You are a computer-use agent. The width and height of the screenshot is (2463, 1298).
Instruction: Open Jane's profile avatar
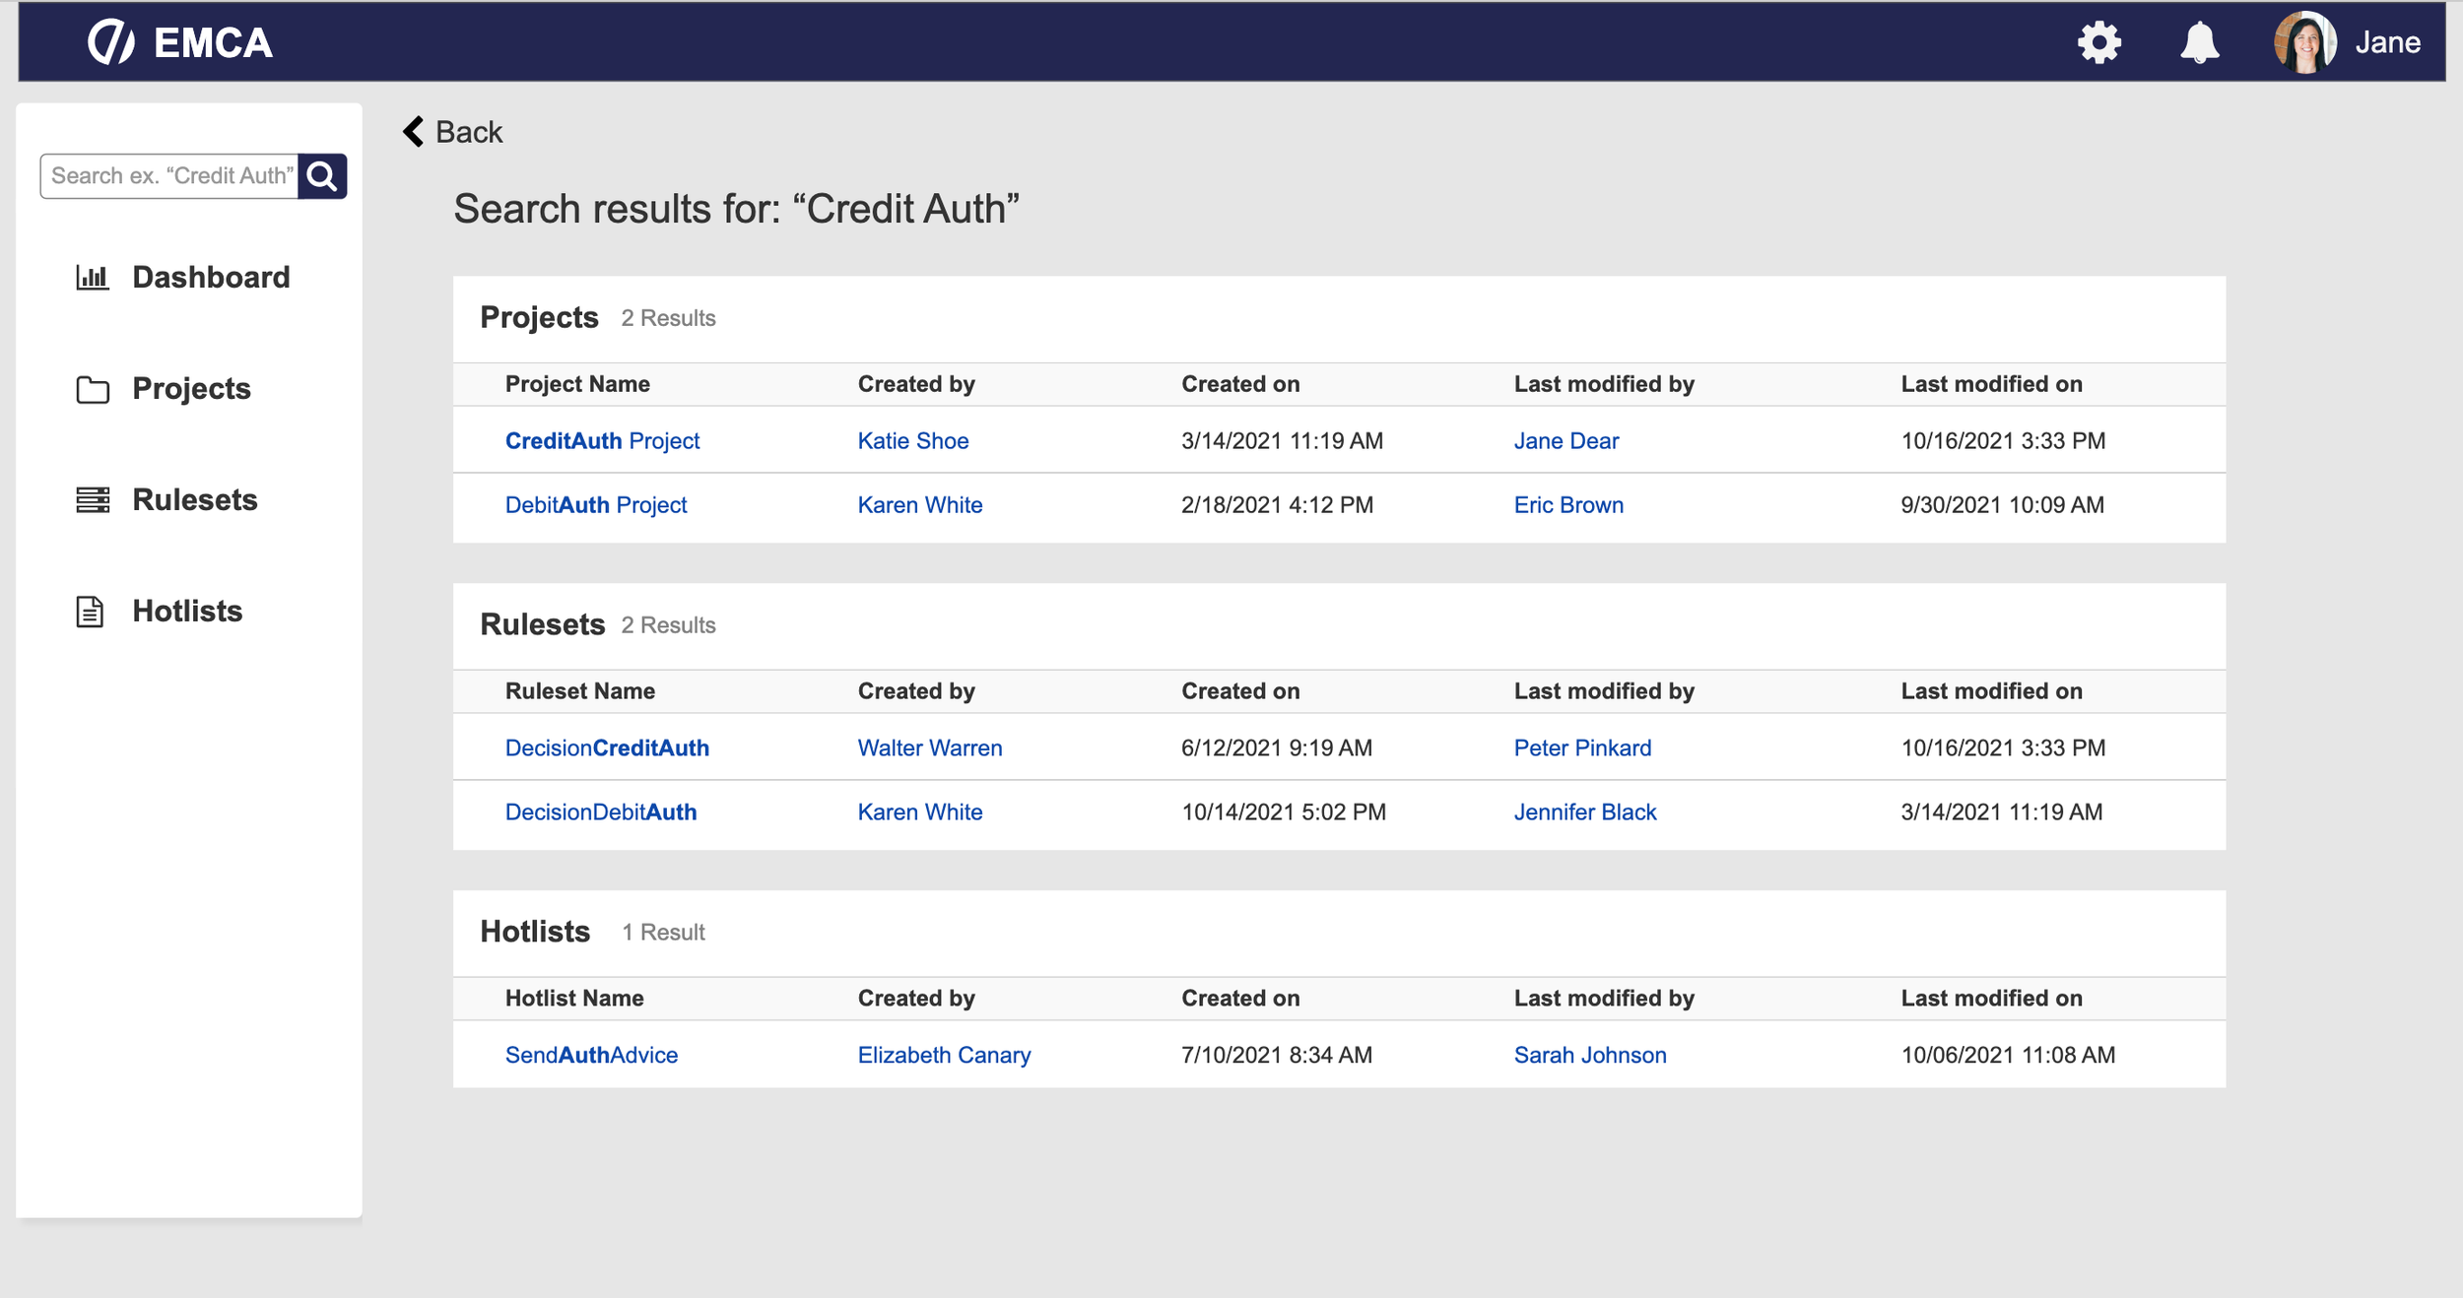2304,42
